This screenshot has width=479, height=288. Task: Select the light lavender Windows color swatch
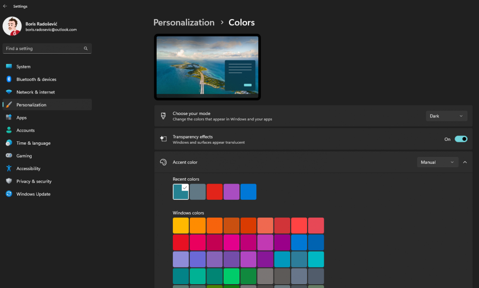tap(181, 260)
